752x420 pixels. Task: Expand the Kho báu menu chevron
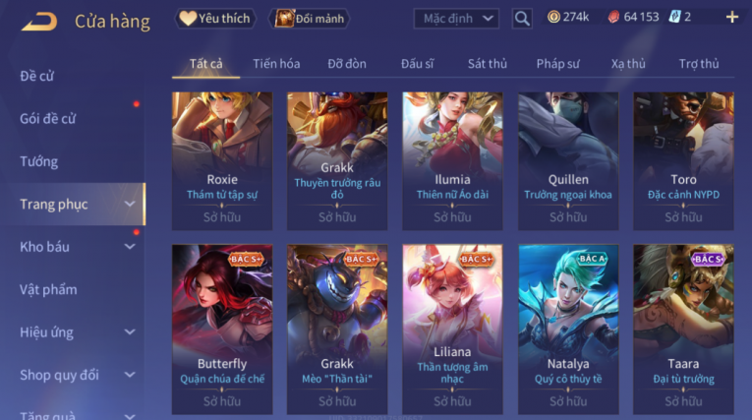(x=130, y=247)
